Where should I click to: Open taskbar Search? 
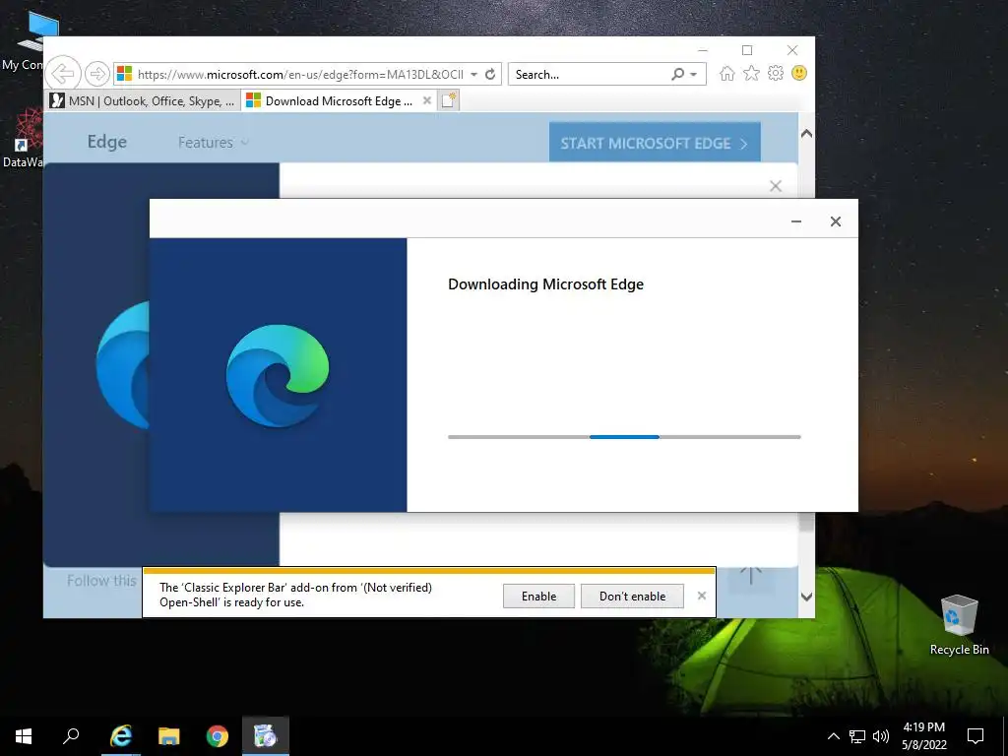(x=71, y=736)
